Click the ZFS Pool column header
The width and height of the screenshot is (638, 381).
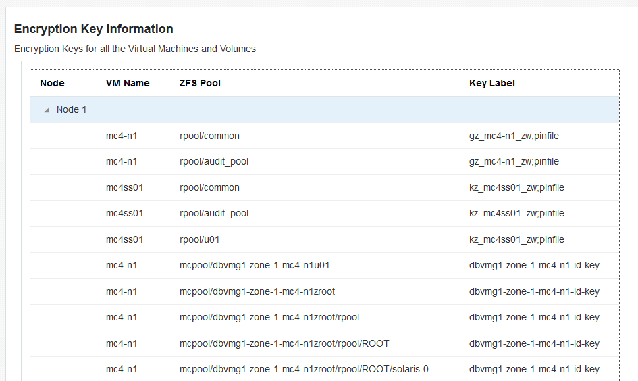pyautogui.click(x=200, y=83)
